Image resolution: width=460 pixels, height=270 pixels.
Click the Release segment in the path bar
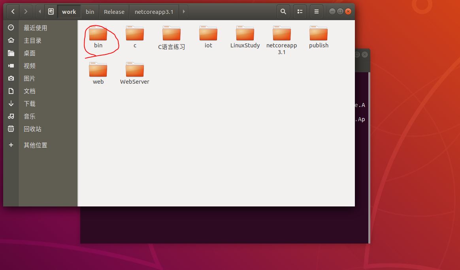click(114, 11)
